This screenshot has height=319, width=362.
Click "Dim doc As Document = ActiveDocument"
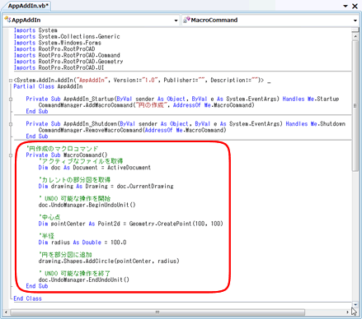tap(95, 168)
